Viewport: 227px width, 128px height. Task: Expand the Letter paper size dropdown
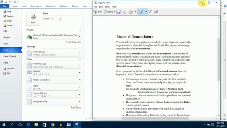[54, 87]
